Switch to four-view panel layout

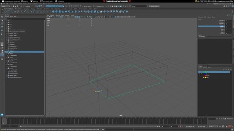[x=2, y=48]
